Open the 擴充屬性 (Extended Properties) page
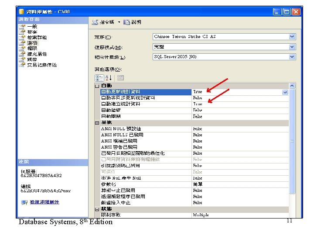Image resolution: width=314 pixels, height=236 pixels. pos(37,54)
